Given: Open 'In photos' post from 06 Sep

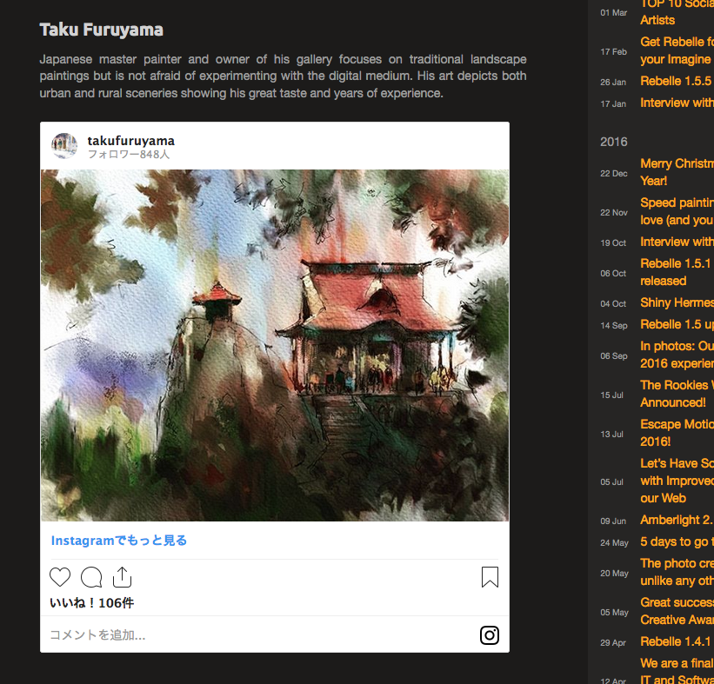Looking at the screenshot, I should pyautogui.click(x=677, y=355).
